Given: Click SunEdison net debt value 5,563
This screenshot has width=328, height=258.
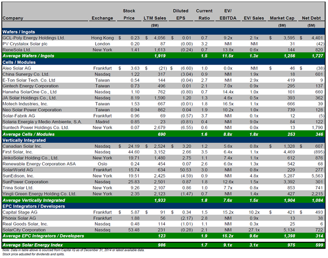Looking at the screenshot, I should coord(317,176).
